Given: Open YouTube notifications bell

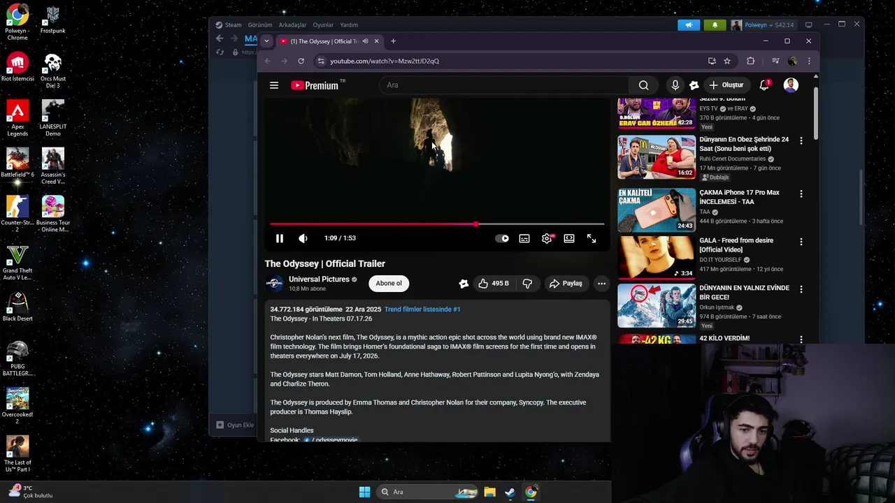Looking at the screenshot, I should point(764,85).
